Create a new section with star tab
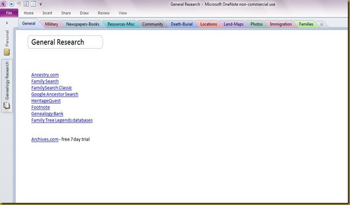350x205 pixels. 322,24
